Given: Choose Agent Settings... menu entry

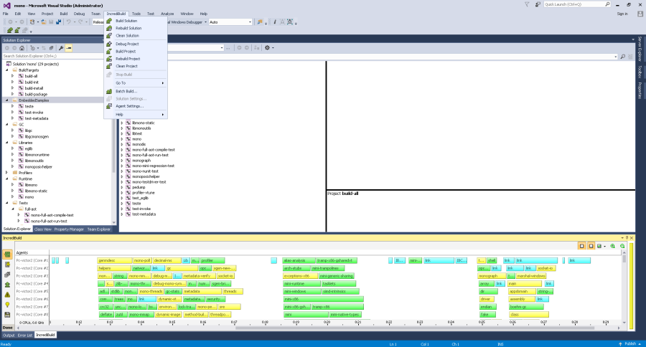Looking at the screenshot, I should (x=129, y=105).
